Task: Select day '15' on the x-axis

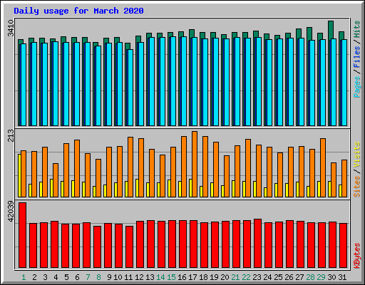Action: click(171, 277)
